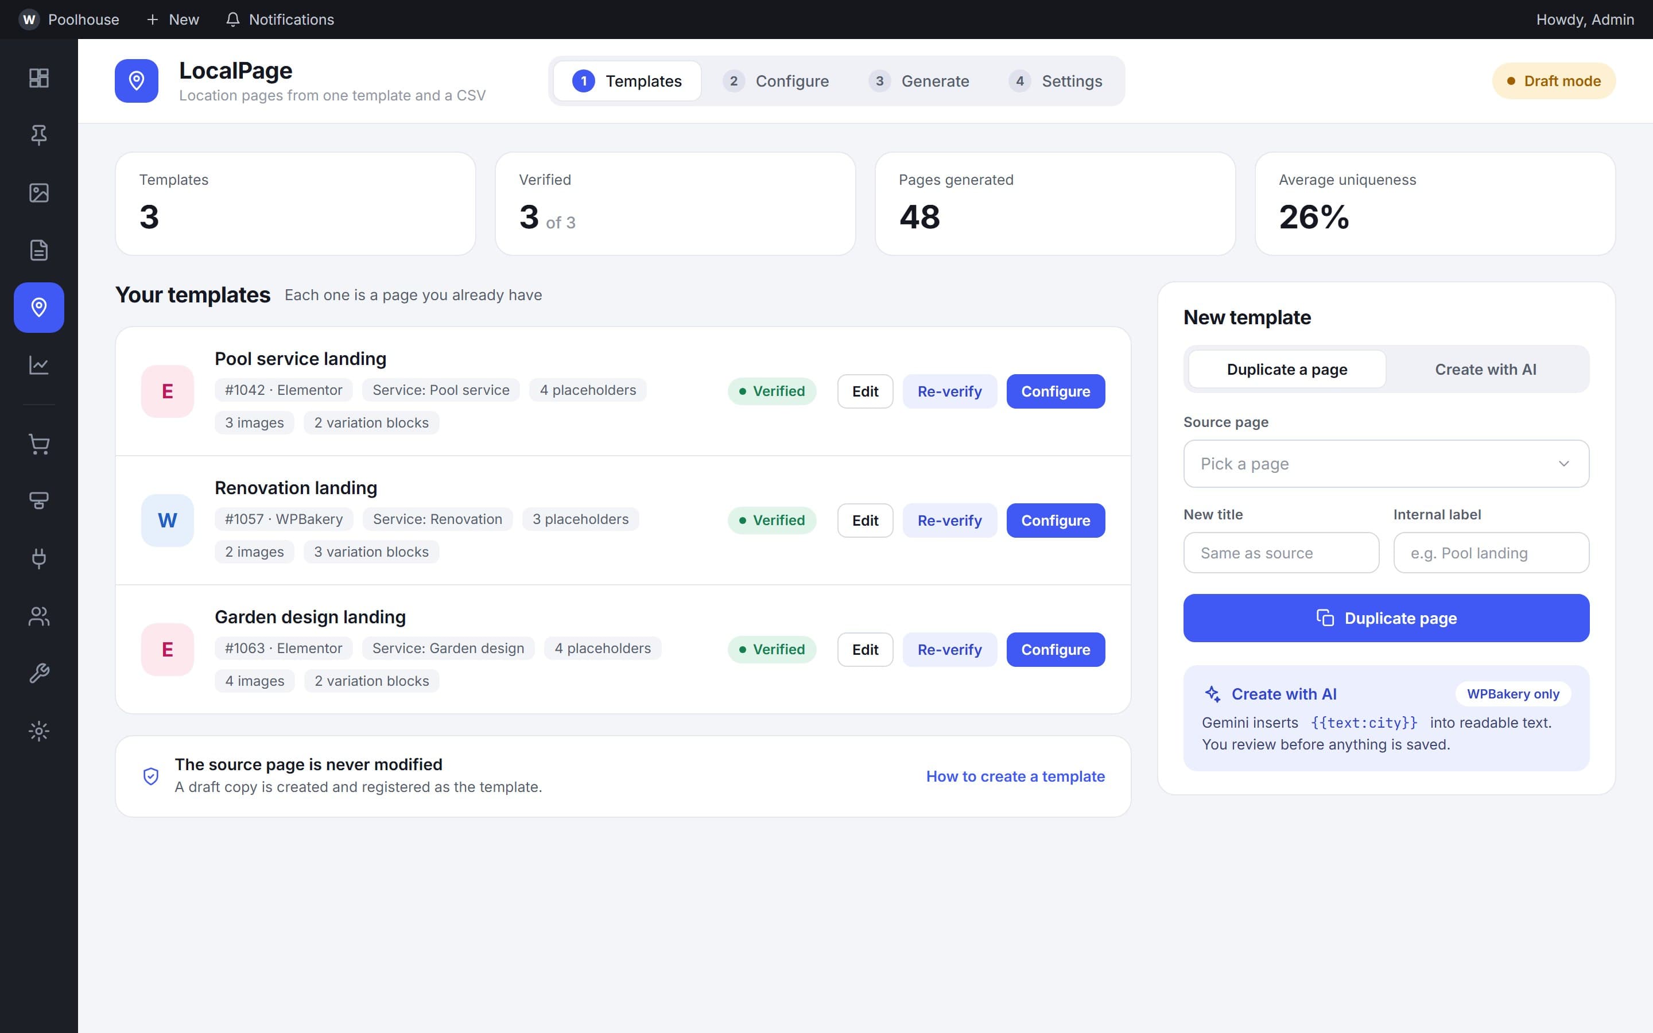The height and width of the screenshot is (1033, 1653).
Task: Click the Pages generated 48 stat card
Action: pyautogui.click(x=1056, y=204)
